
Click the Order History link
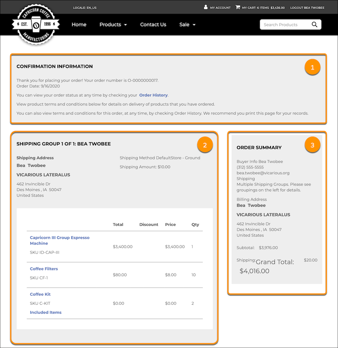click(x=153, y=95)
